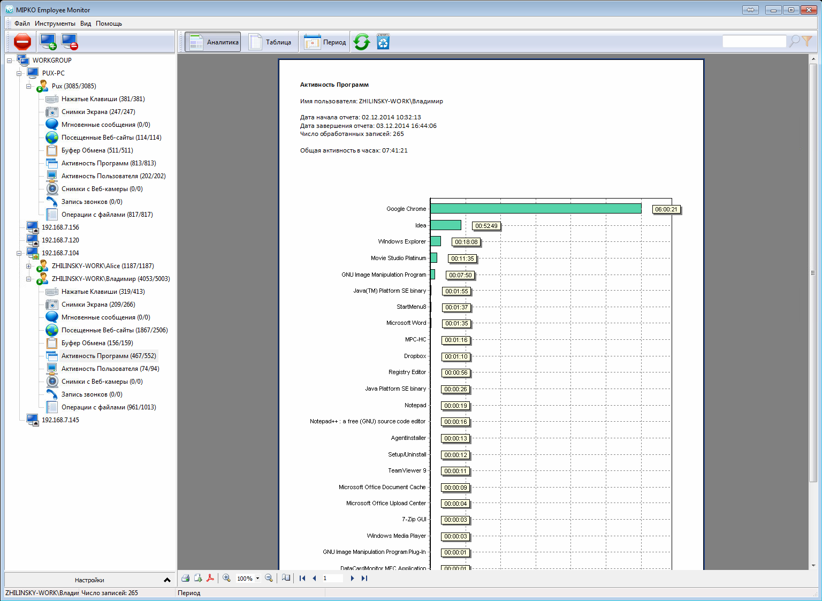Go to the next report page

click(352, 578)
